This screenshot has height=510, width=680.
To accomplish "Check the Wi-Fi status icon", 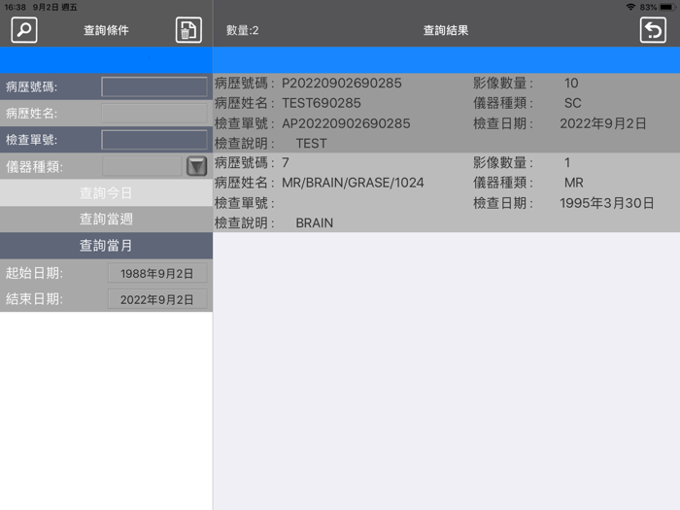I will [x=631, y=7].
